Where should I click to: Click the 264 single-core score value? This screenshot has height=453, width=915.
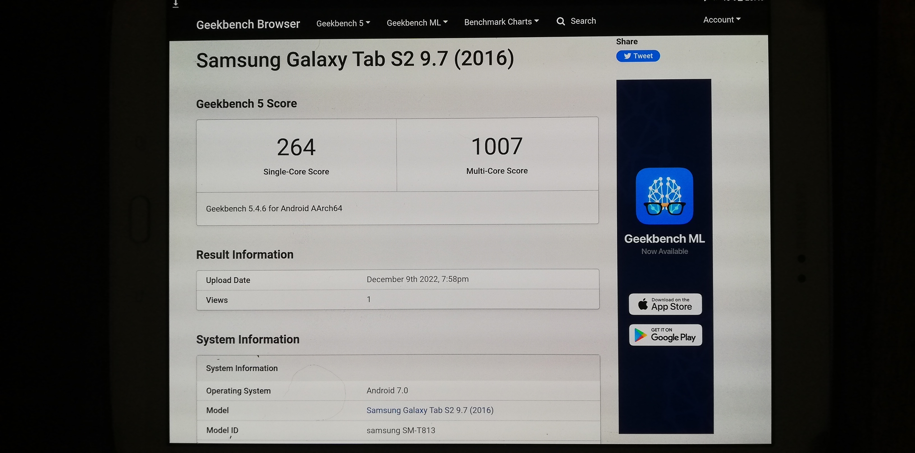click(296, 147)
